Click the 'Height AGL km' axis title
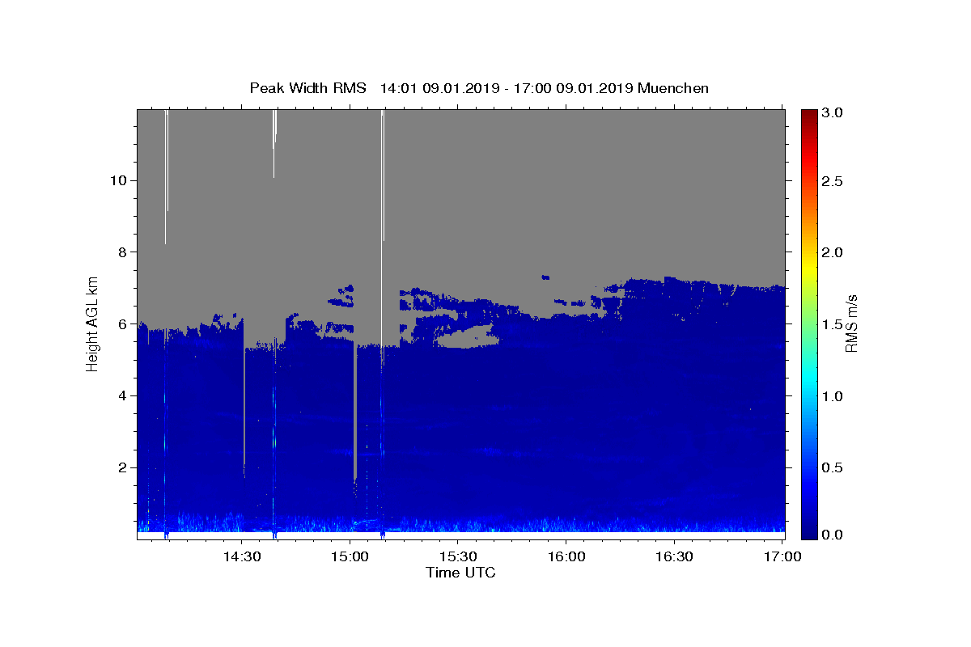 click(92, 323)
